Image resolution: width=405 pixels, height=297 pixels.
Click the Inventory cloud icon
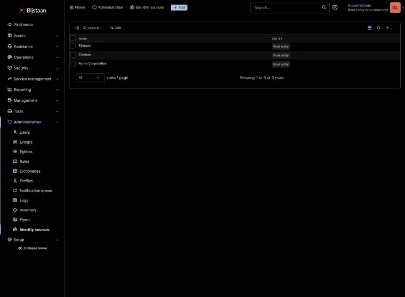click(x=15, y=210)
